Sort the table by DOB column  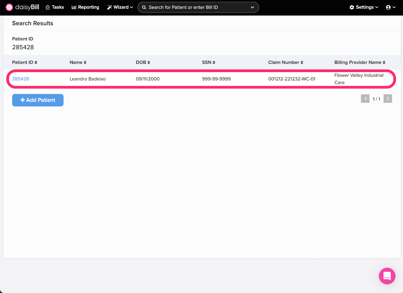coord(143,62)
